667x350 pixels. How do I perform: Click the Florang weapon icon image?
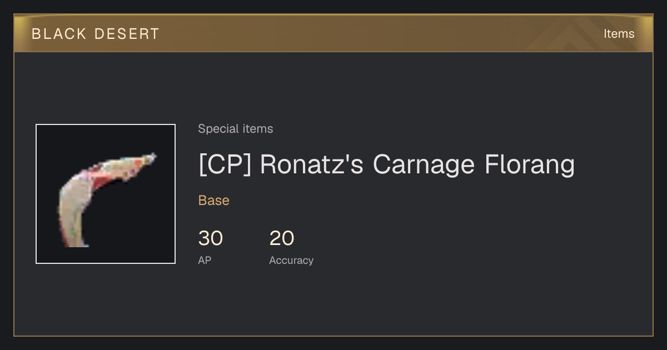click(106, 194)
